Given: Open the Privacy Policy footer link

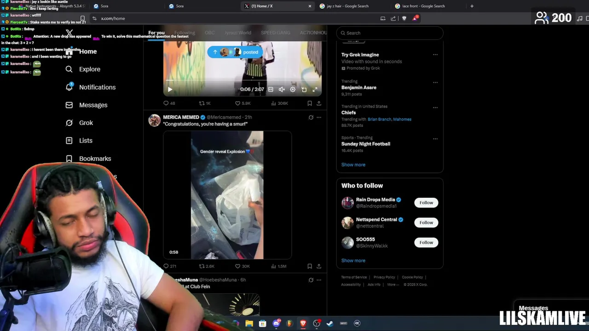Looking at the screenshot, I should (x=384, y=277).
